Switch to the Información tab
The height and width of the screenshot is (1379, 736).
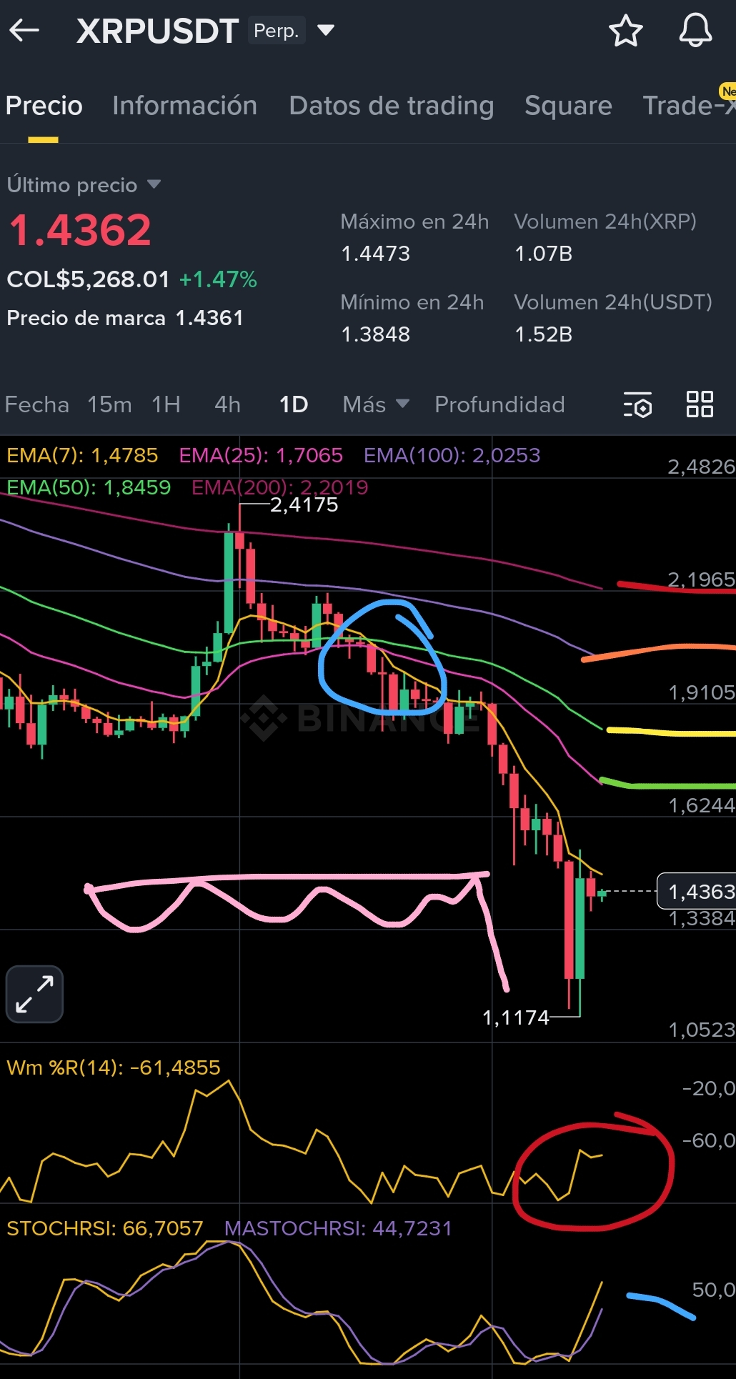184,106
